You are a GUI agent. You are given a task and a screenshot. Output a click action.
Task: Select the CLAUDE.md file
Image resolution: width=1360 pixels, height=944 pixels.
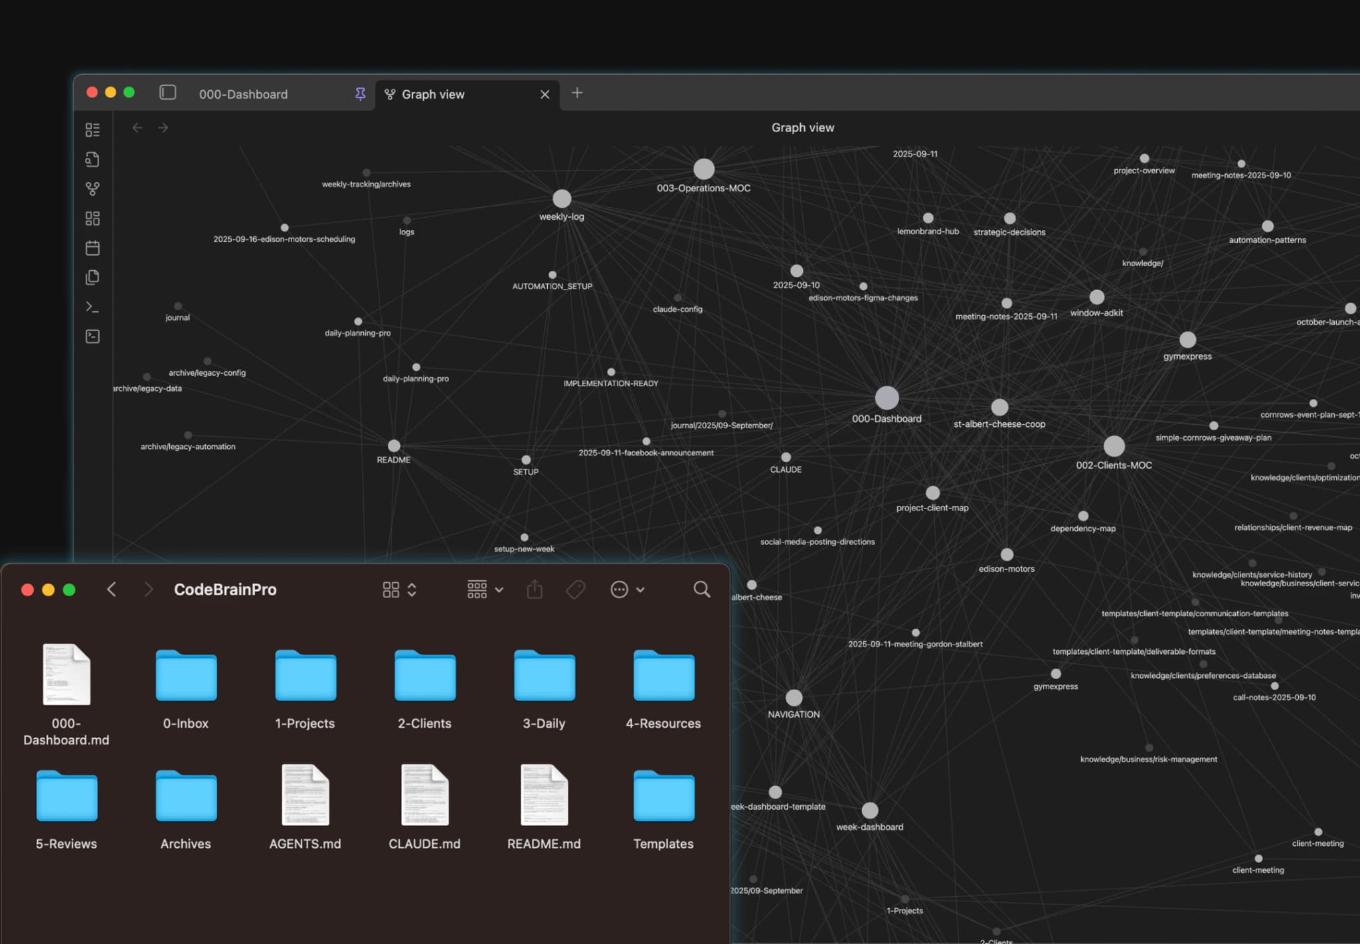tap(424, 795)
